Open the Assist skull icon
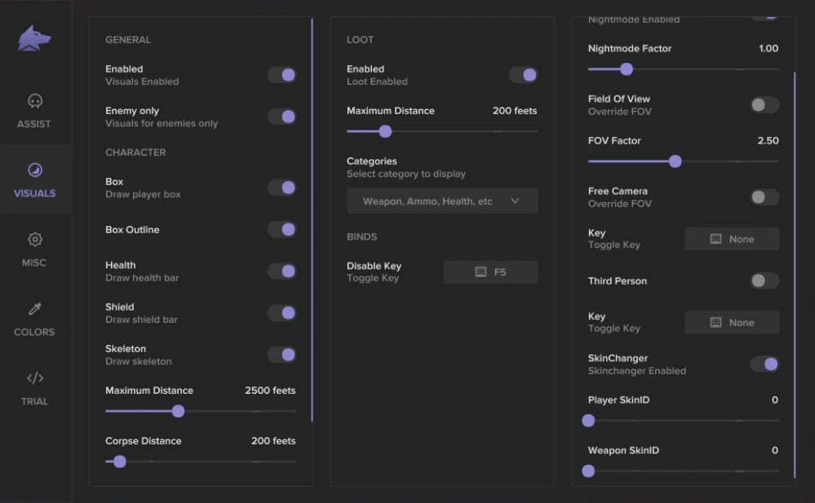Viewport: 815px width, 503px height. [x=34, y=101]
